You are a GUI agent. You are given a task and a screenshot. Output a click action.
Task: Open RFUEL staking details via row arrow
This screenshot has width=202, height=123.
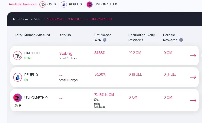pyautogui.click(x=193, y=77)
